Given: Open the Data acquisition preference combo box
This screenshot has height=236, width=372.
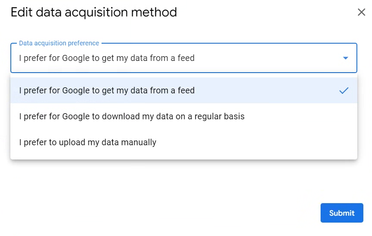Looking at the screenshot, I should pos(184,58).
